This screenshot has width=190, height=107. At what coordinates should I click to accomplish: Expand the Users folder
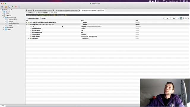pyautogui.click(x=4, y=30)
